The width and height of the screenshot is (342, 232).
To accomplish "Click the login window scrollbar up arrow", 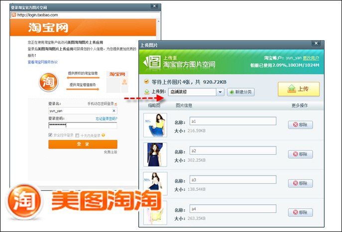I will pos(159,21).
